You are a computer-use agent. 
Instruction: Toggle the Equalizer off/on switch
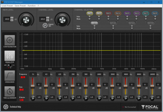10,65
